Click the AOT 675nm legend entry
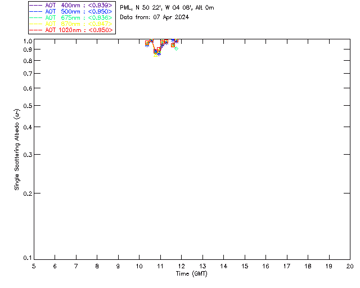The image size is (360, 288). tap(71, 17)
